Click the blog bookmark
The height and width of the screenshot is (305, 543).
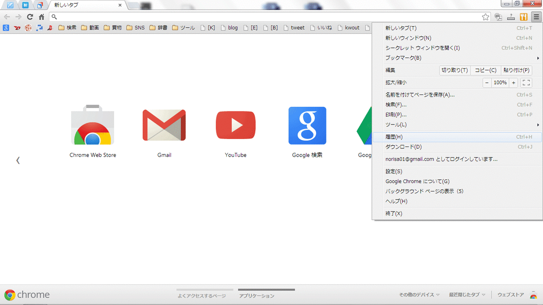(229, 28)
